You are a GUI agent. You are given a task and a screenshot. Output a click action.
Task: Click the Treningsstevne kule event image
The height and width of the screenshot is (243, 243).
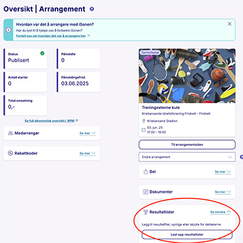tap(187, 76)
